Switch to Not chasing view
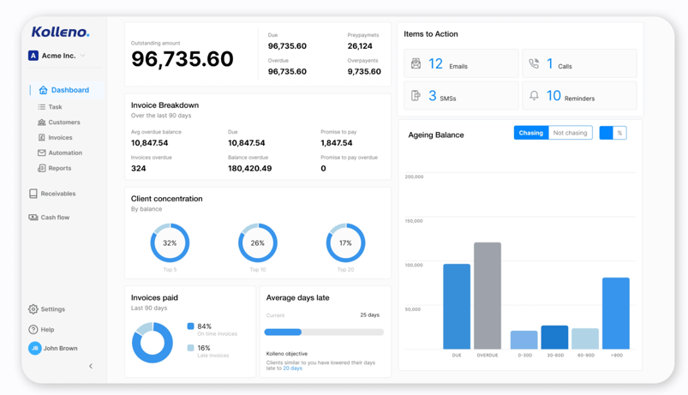 (x=570, y=133)
